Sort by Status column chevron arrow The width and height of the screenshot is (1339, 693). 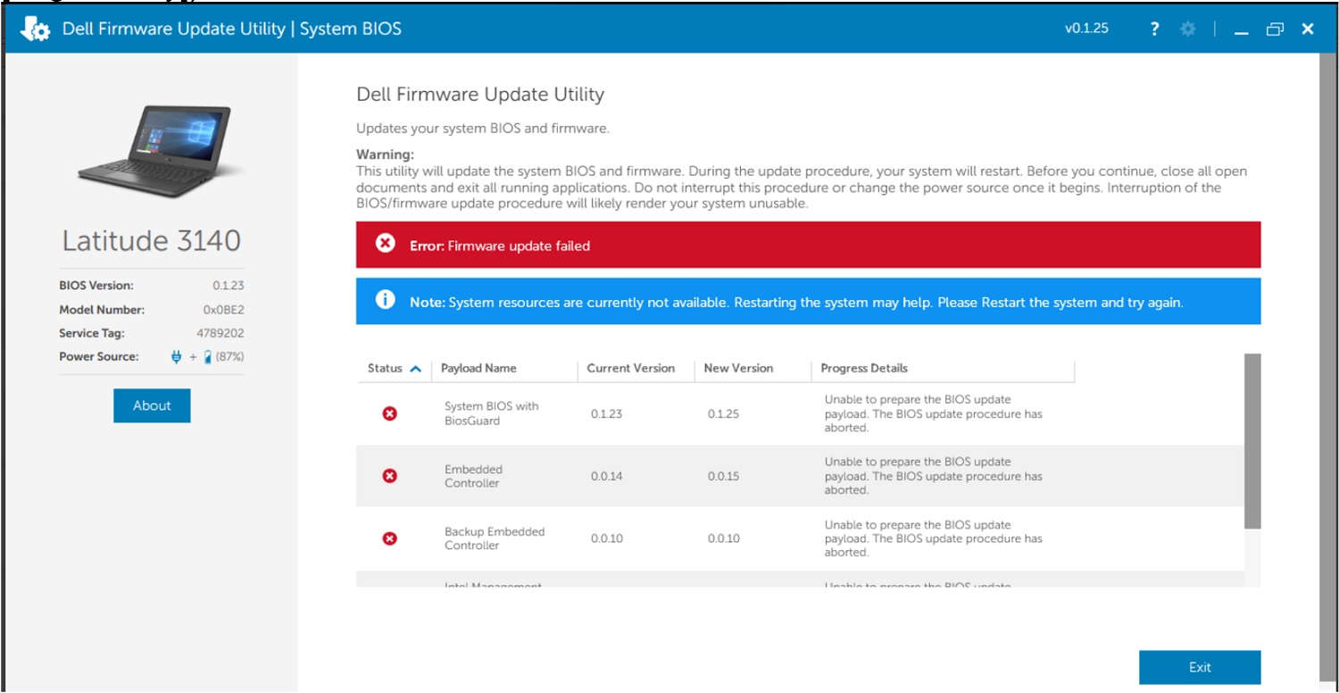pyautogui.click(x=415, y=369)
